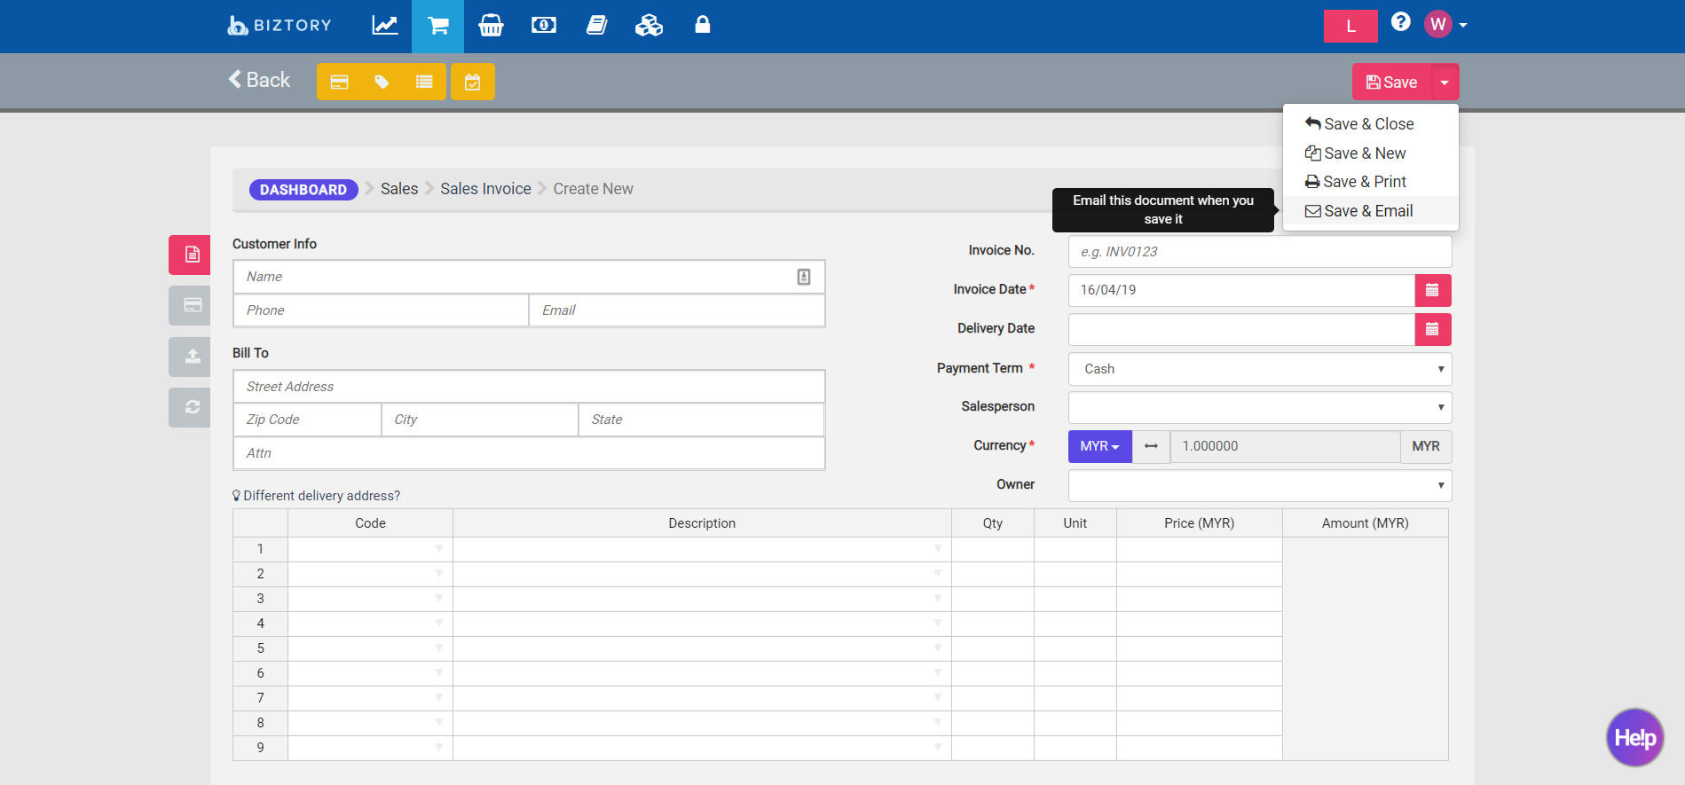Screen dimensions: 1685x785
Task: Open the MYR currency dropdown button
Action: pyautogui.click(x=1100, y=446)
